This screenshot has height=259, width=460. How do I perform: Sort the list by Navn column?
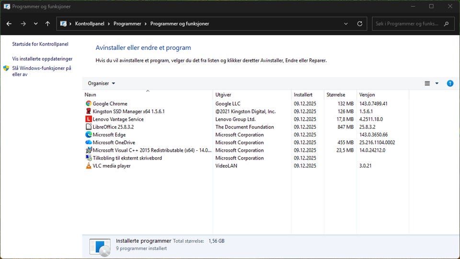click(91, 95)
